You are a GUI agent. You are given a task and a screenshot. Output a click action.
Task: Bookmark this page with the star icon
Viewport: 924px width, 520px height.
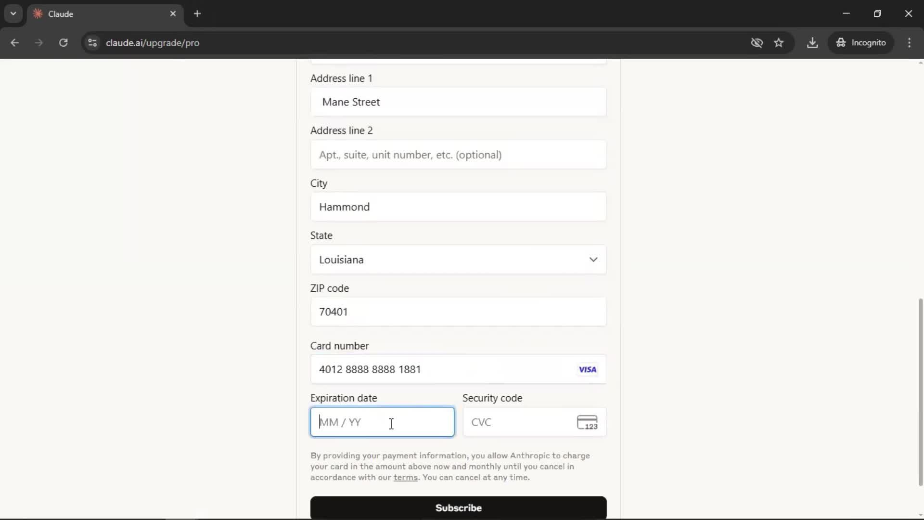pos(779,43)
